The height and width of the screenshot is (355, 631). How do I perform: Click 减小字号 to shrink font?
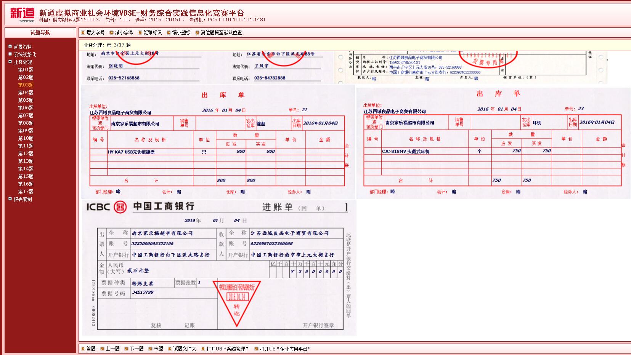(x=124, y=33)
